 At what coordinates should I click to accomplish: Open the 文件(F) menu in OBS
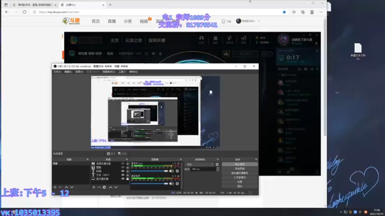[57, 72]
